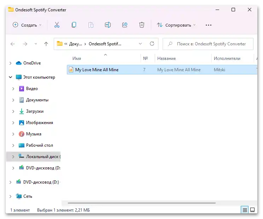
Task: Click track number 7 cell
Action: click(x=144, y=70)
